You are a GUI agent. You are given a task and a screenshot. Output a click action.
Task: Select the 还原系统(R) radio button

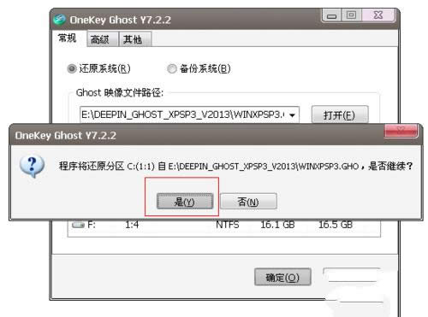pyautogui.click(x=72, y=68)
